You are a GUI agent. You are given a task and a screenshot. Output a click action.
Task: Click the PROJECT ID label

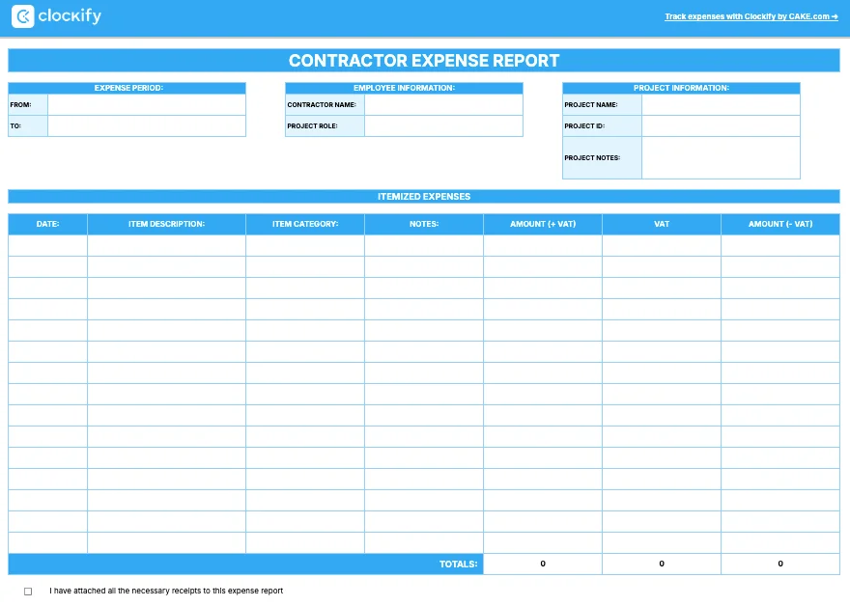(584, 125)
